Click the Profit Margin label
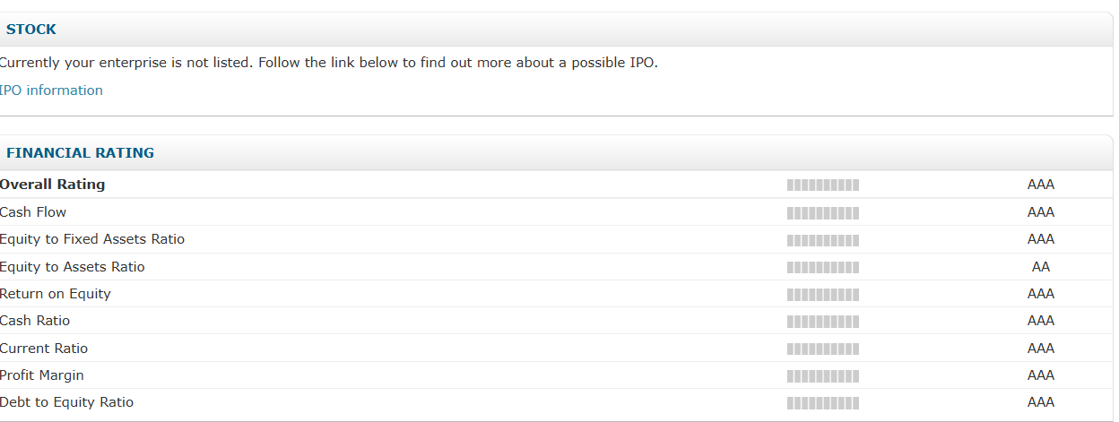Image resolution: width=1119 pixels, height=422 pixels. point(42,375)
